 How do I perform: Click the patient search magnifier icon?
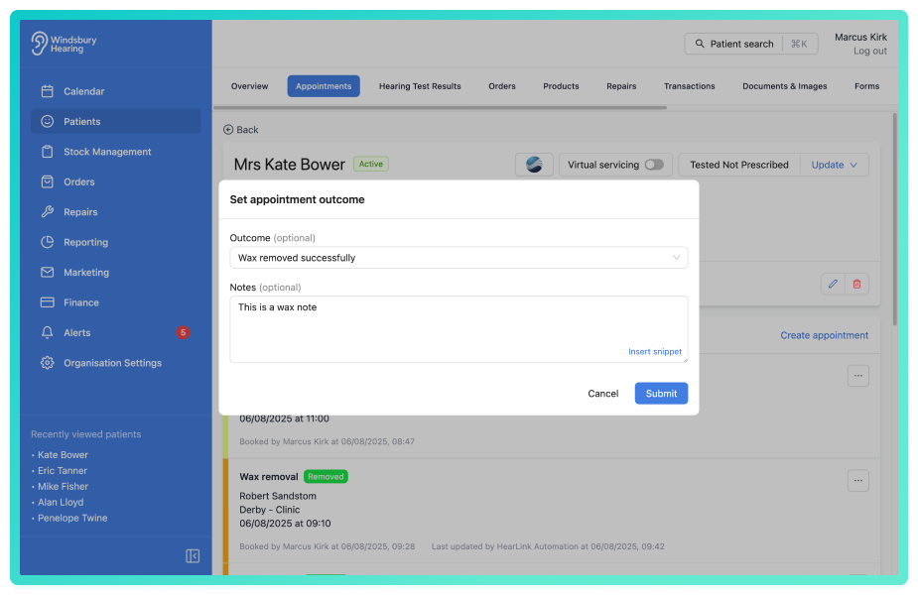point(700,44)
